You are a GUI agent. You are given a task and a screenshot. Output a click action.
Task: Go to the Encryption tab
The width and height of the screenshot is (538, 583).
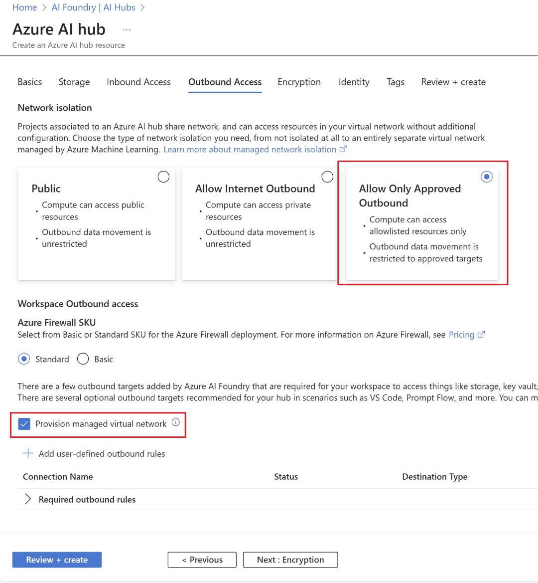point(299,82)
